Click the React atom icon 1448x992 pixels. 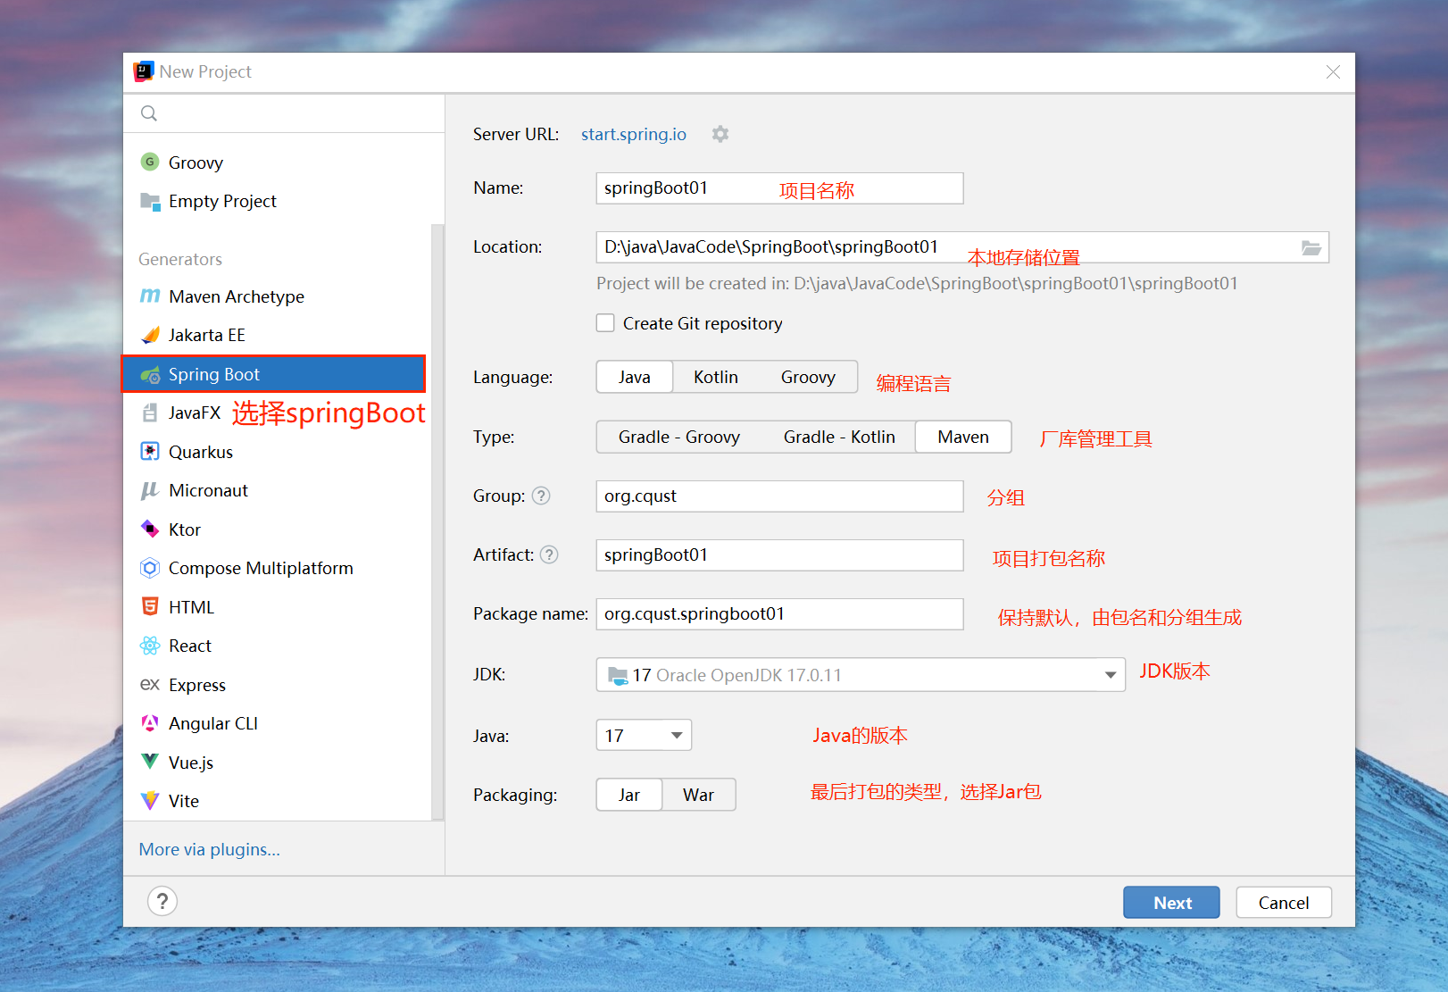click(150, 646)
